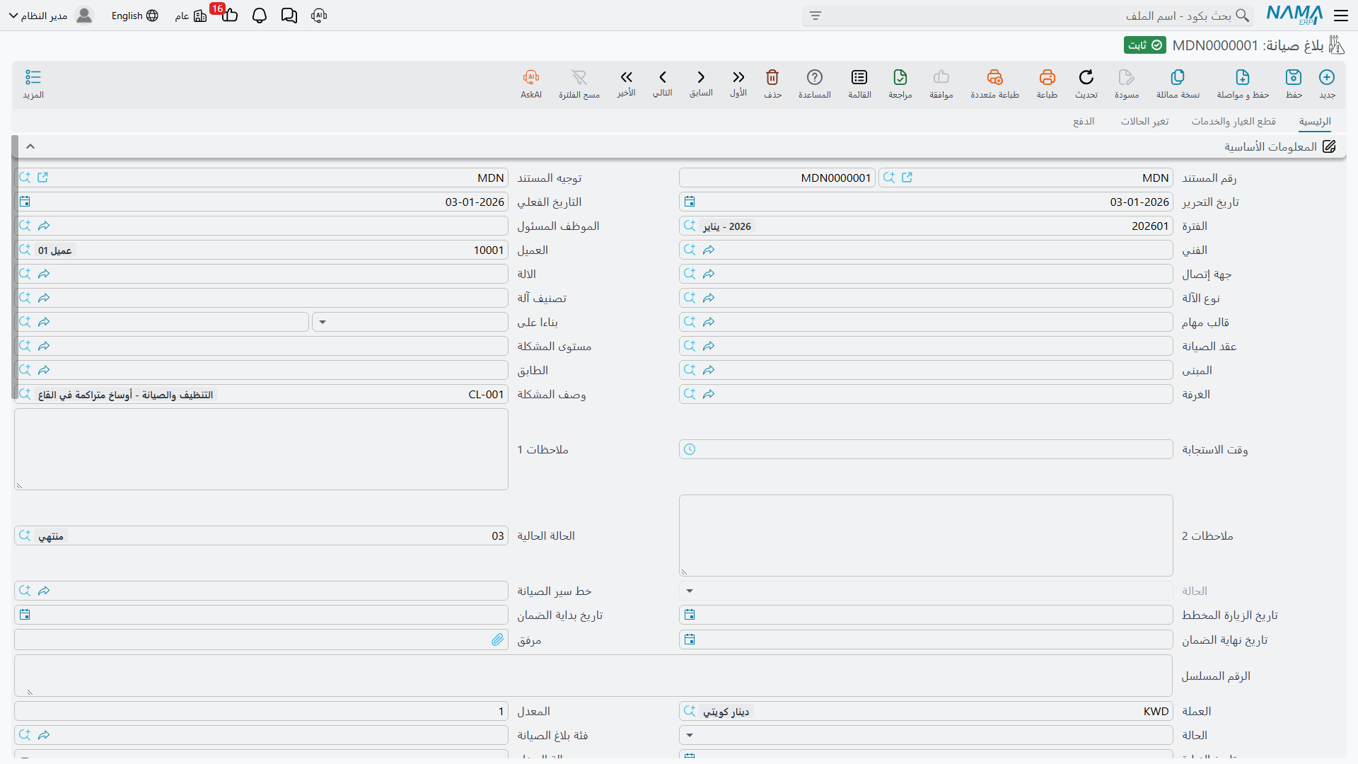Viewport: 1358px width, 764px height.
Task: Open مدير النظام user menu
Action: pyautogui.click(x=50, y=16)
